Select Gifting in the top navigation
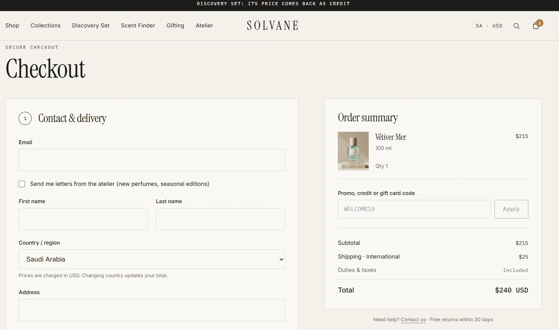 (x=175, y=25)
